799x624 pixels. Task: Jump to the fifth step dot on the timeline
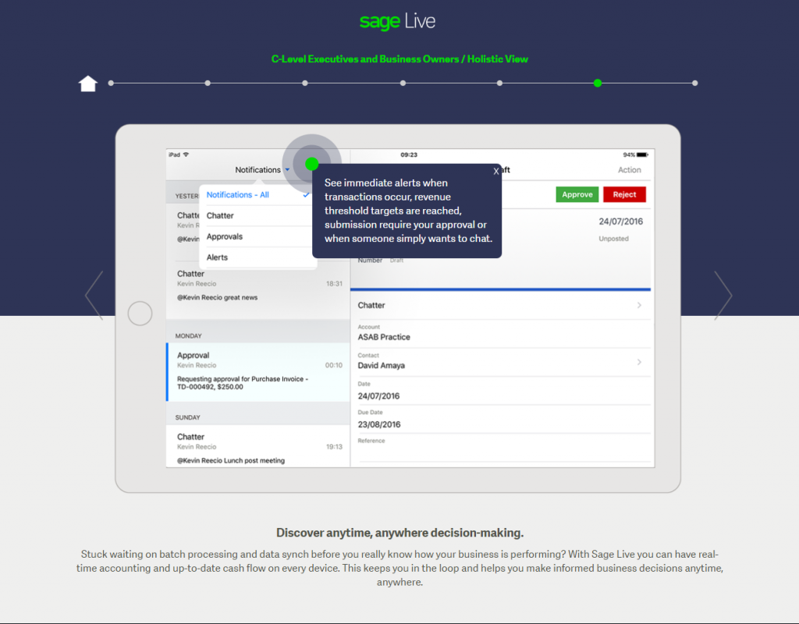[x=499, y=83]
